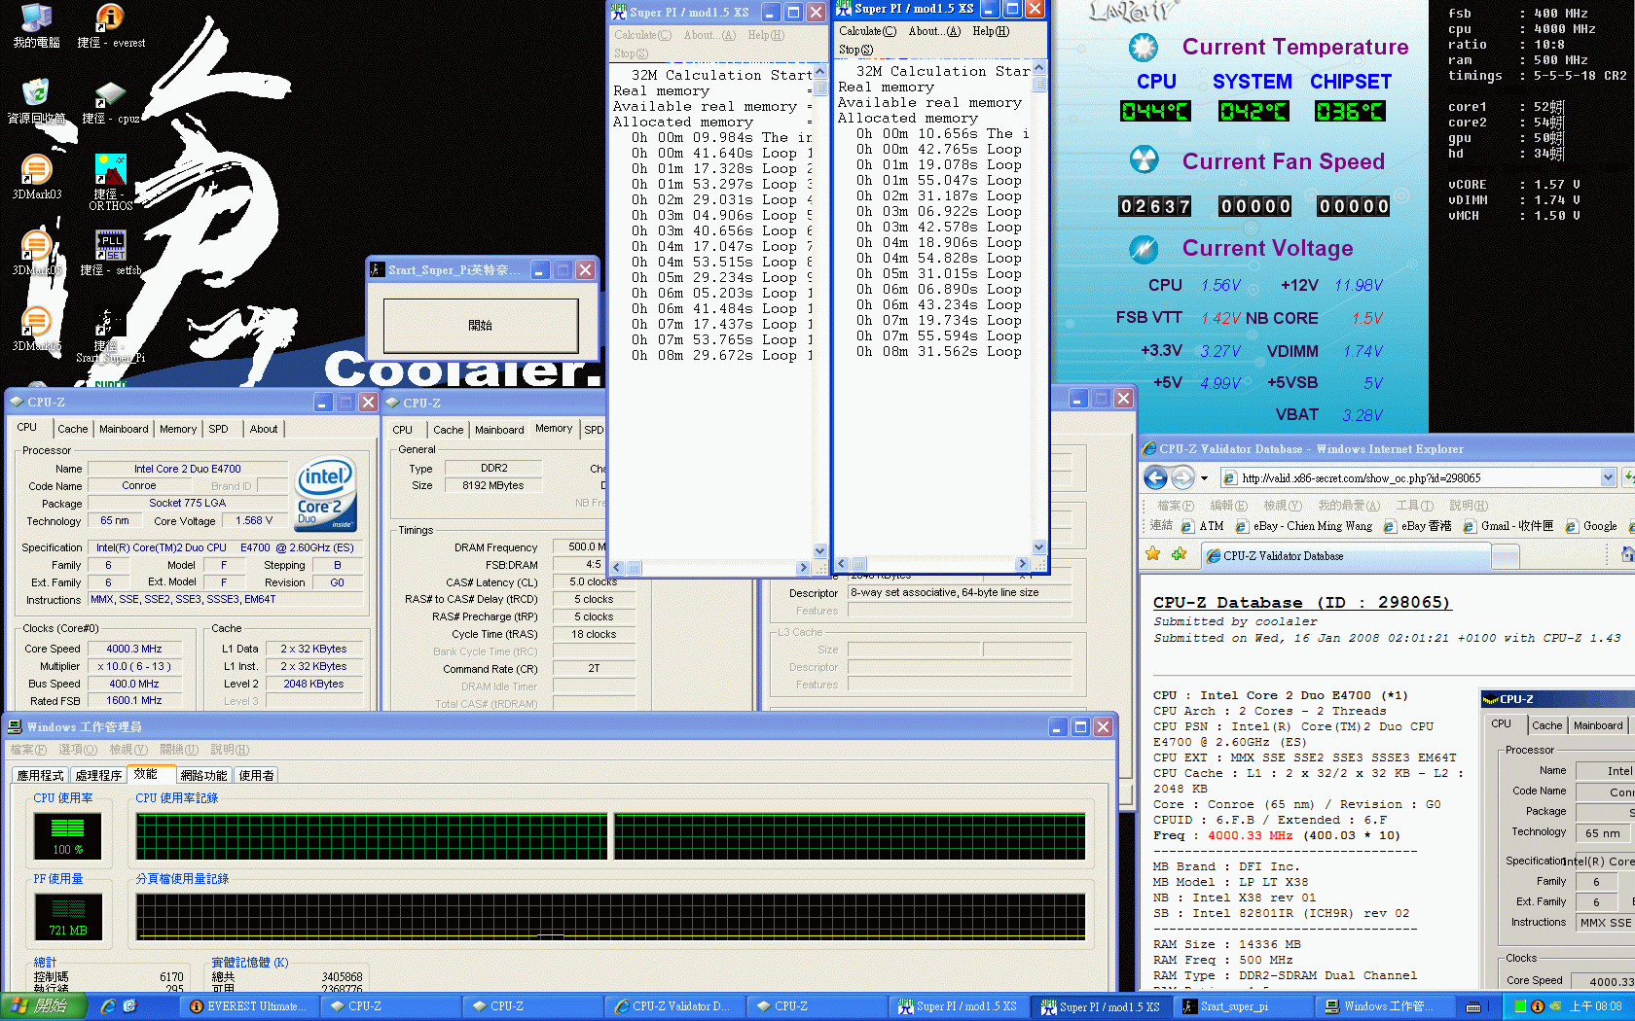Open recent pages dropdown next to forward button
The width and height of the screenshot is (1635, 1021).
click(x=1204, y=477)
